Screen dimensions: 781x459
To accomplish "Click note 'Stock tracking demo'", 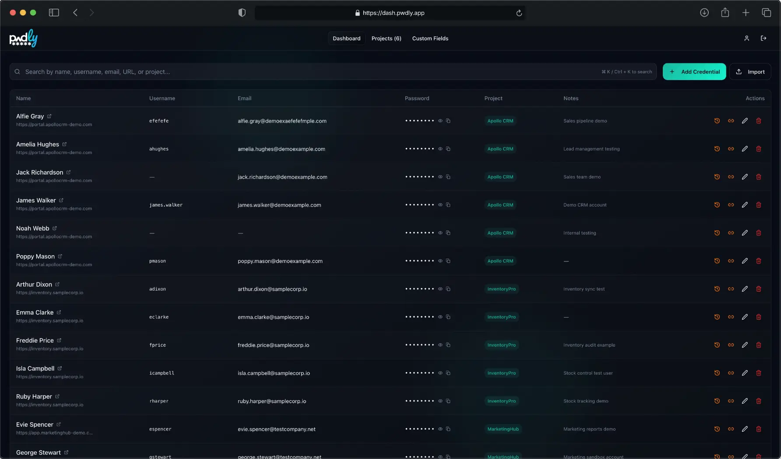I will pyautogui.click(x=586, y=401).
